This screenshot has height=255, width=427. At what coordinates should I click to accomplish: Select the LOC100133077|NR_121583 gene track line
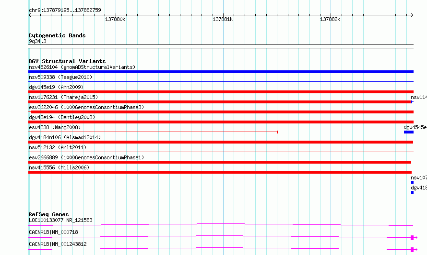click(x=221, y=224)
